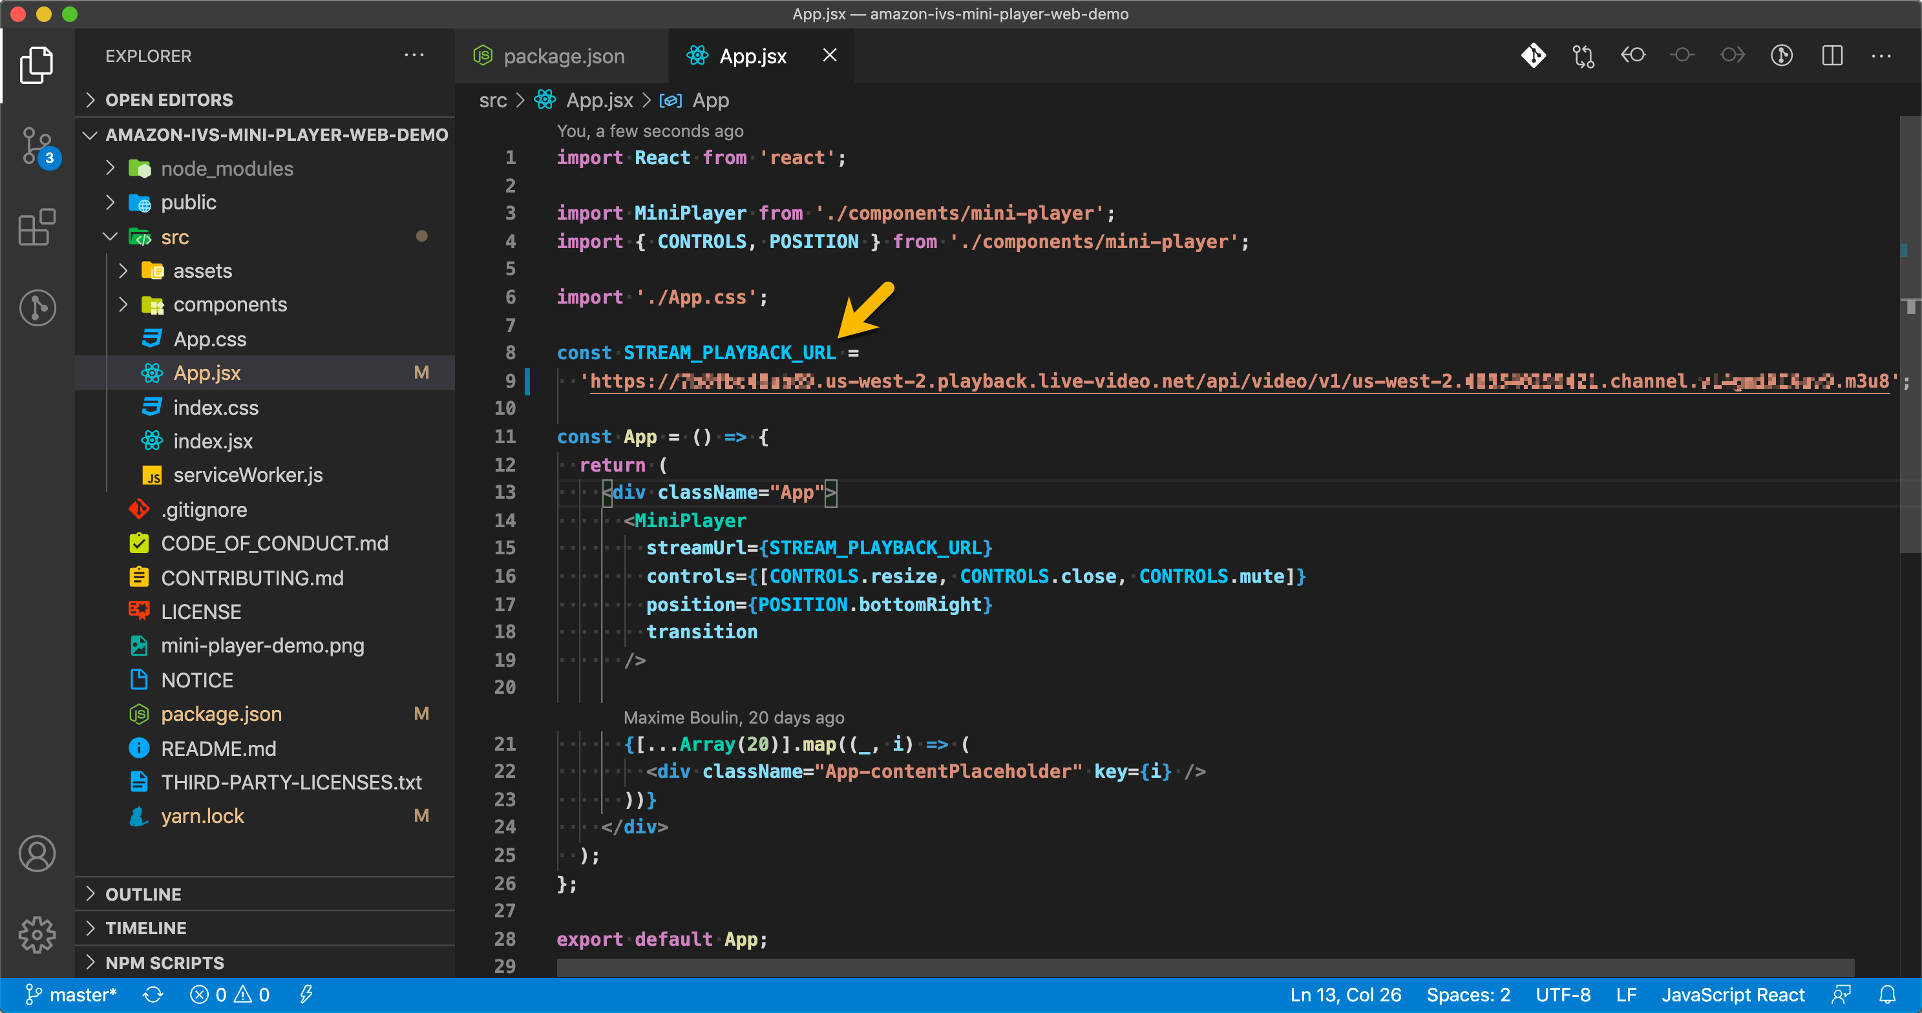The image size is (1922, 1013).
Task: Open editor More Actions ellipsis menu
Action: coord(1881,55)
